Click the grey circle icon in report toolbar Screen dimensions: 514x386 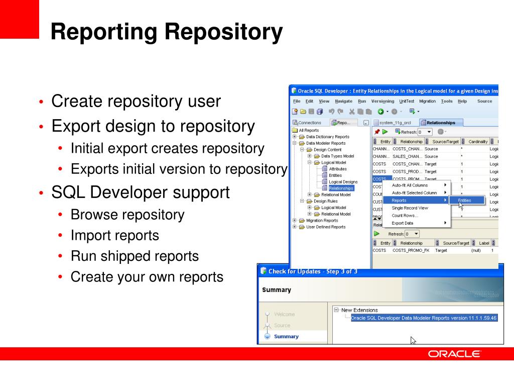441,132
